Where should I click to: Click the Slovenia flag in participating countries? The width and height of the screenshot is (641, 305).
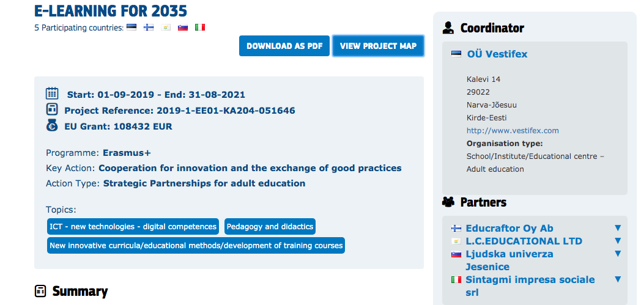tap(183, 28)
